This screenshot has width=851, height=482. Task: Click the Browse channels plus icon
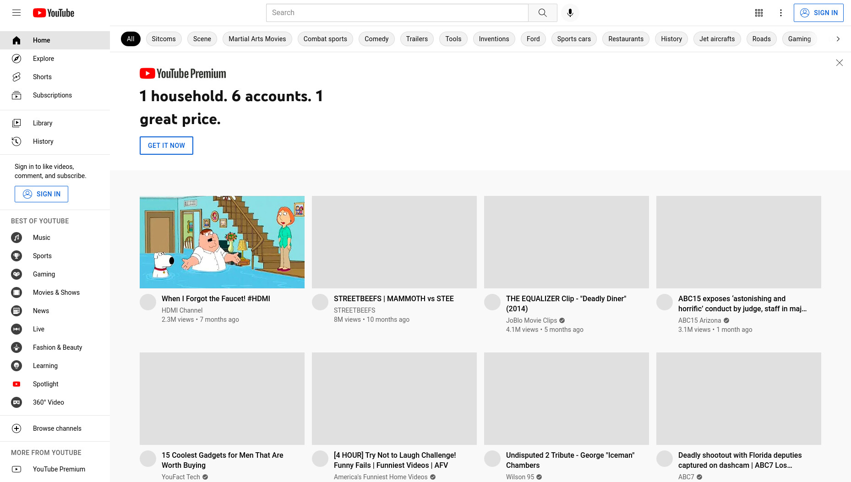click(x=16, y=428)
